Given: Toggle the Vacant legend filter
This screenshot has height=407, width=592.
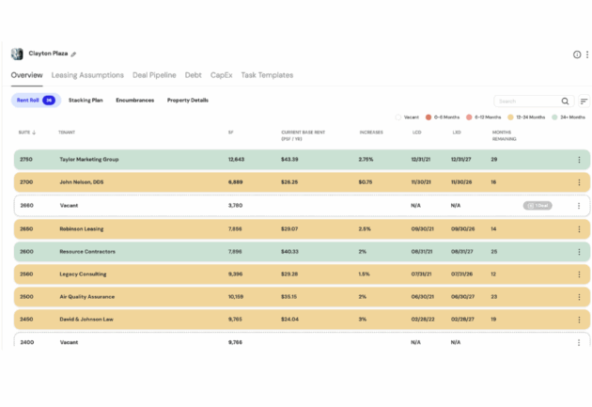Looking at the screenshot, I should (x=398, y=117).
